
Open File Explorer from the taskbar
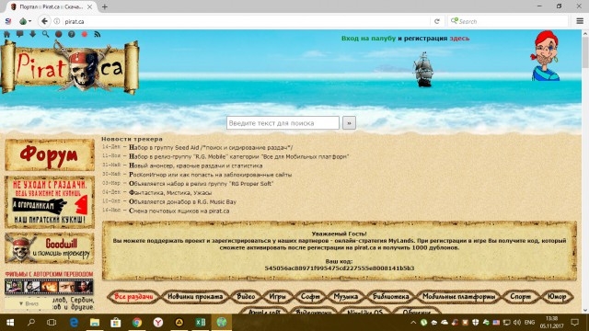[x=95, y=323]
